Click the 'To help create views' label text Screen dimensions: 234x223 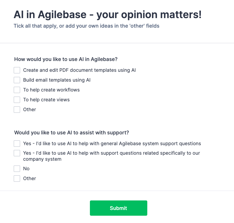46,100
